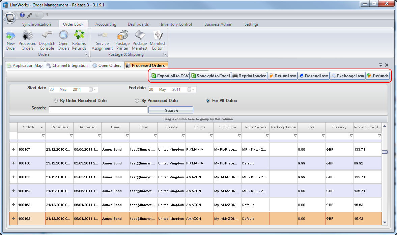
Task: Click the Service Assignment icon
Action: pos(102,40)
